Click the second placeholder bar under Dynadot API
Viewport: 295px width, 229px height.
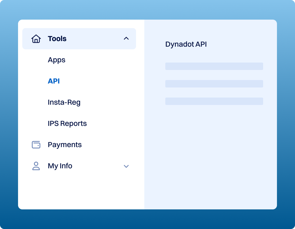tap(214, 84)
